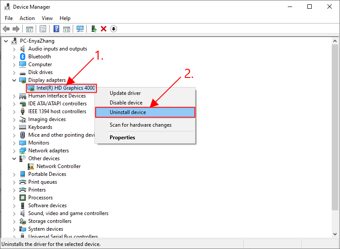Click the Bluetooth category icon

click(x=23, y=57)
